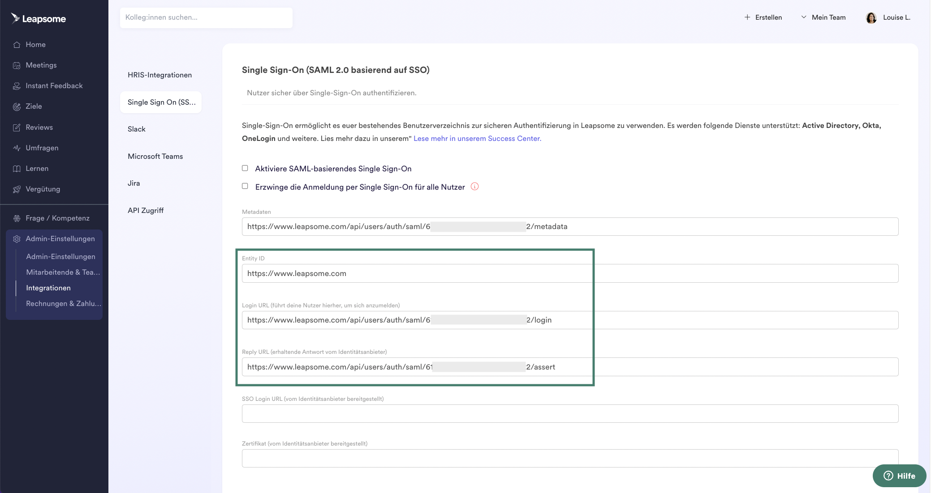Click the Vergütung rocket icon
This screenshot has width=931, height=493.
pos(17,189)
